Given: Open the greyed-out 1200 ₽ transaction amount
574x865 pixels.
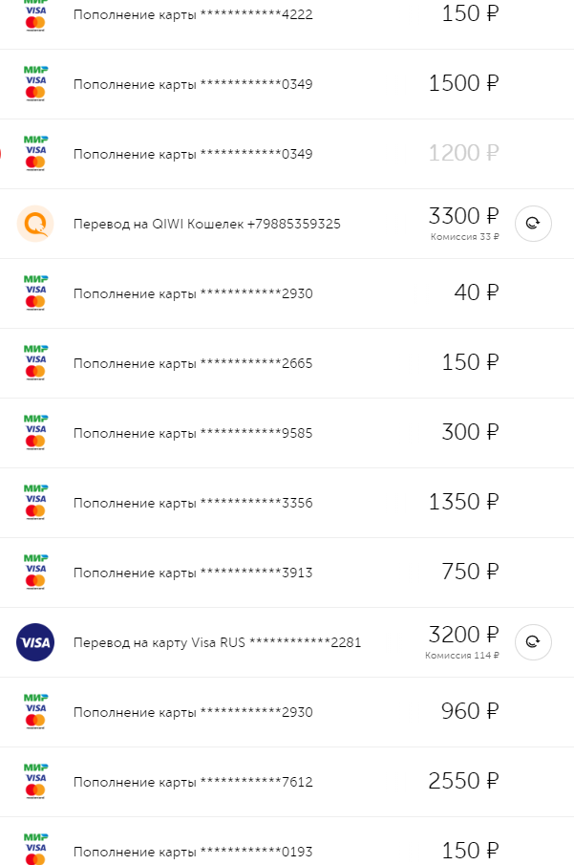Looking at the screenshot, I should tap(463, 153).
